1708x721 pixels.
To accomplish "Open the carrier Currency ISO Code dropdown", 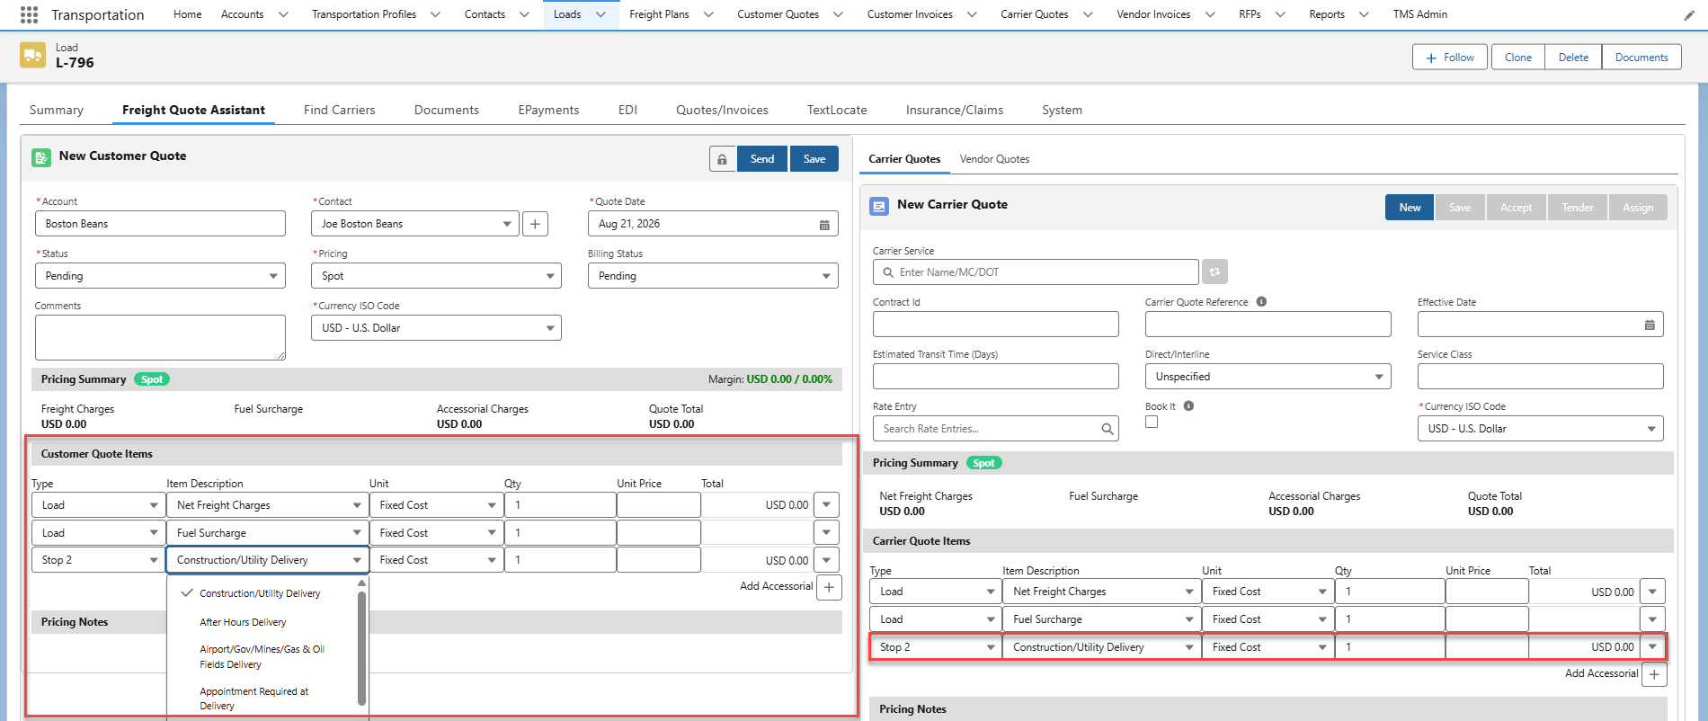I will (x=1540, y=429).
